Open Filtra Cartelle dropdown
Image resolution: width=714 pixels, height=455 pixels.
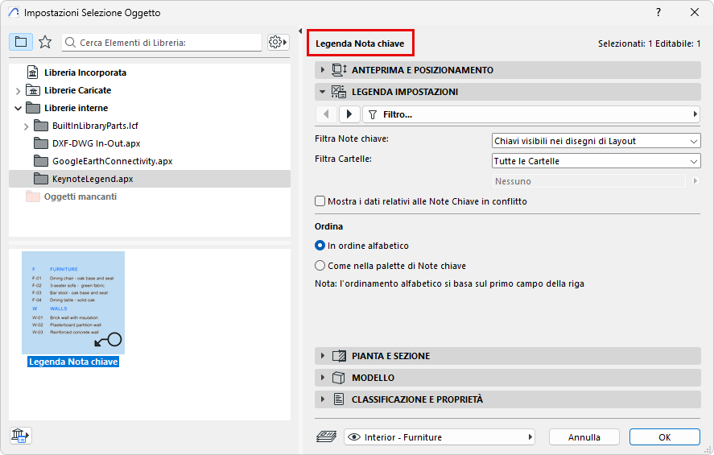(x=596, y=161)
